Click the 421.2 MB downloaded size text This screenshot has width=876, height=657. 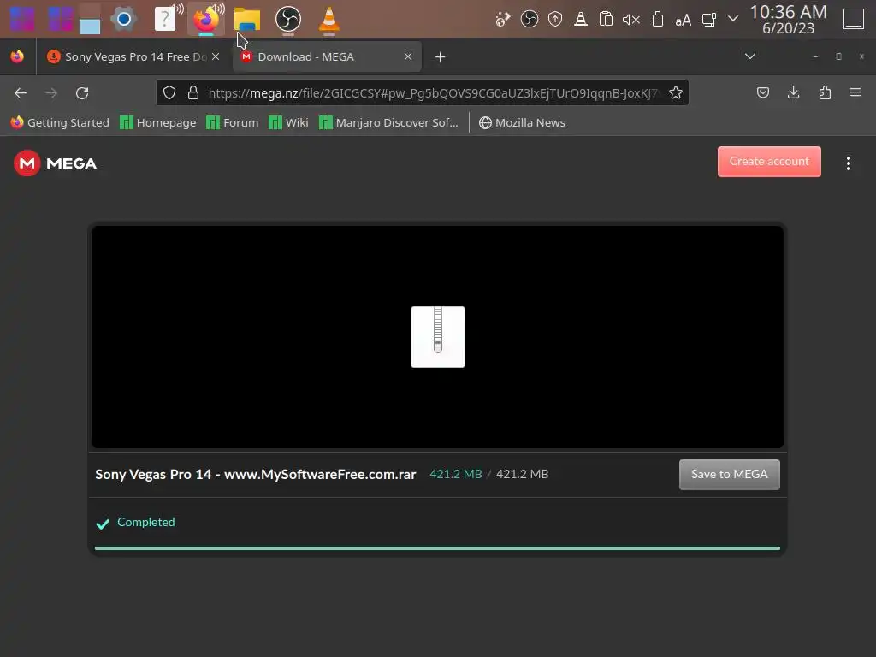[x=456, y=474]
